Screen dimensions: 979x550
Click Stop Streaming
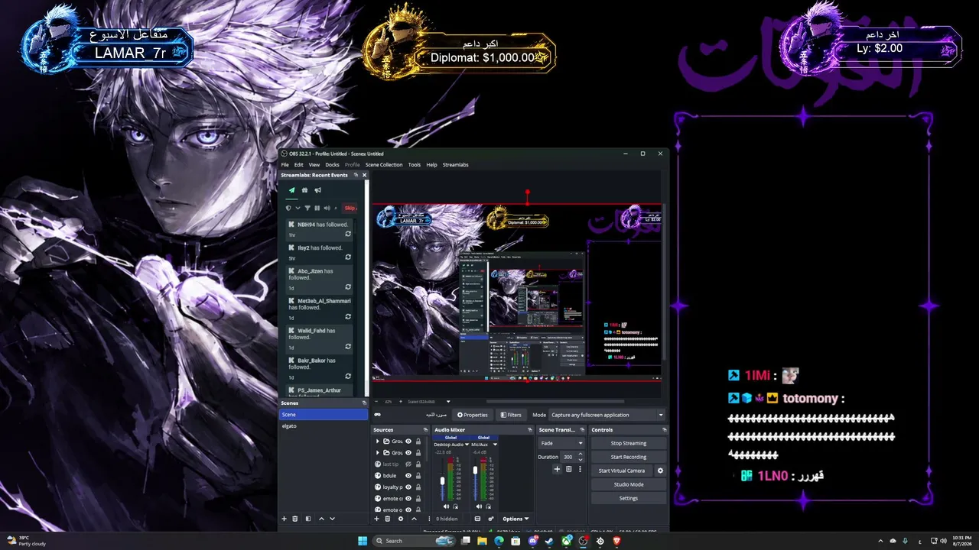629,443
